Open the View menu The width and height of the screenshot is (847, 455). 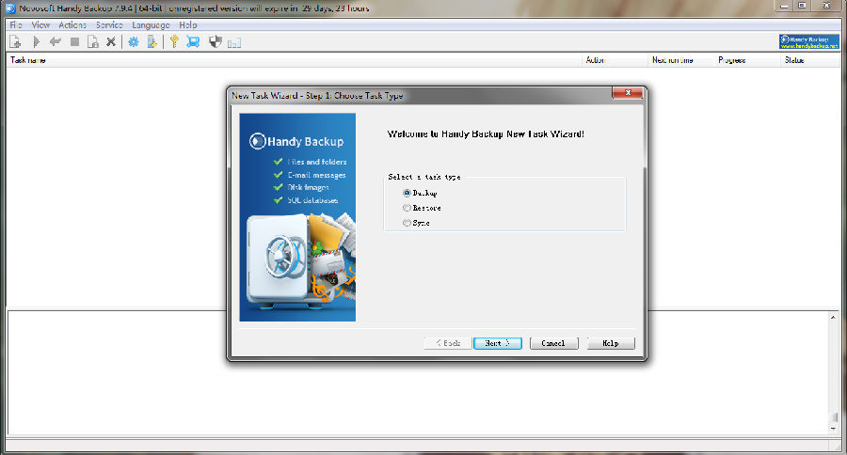pos(40,24)
